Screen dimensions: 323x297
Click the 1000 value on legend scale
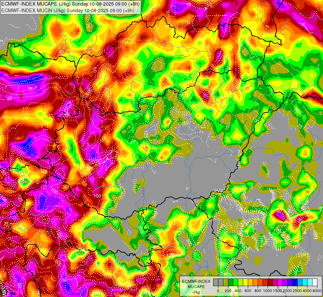(x=268, y=291)
